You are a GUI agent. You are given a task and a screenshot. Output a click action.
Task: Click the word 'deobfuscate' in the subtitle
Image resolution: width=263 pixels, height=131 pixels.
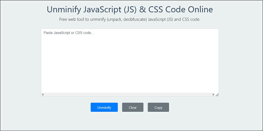(x=131, y=20)
